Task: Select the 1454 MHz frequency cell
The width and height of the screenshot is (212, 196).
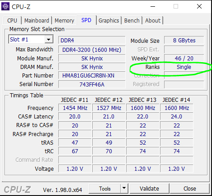Action: pyautogui.click(x=75, y=108)
